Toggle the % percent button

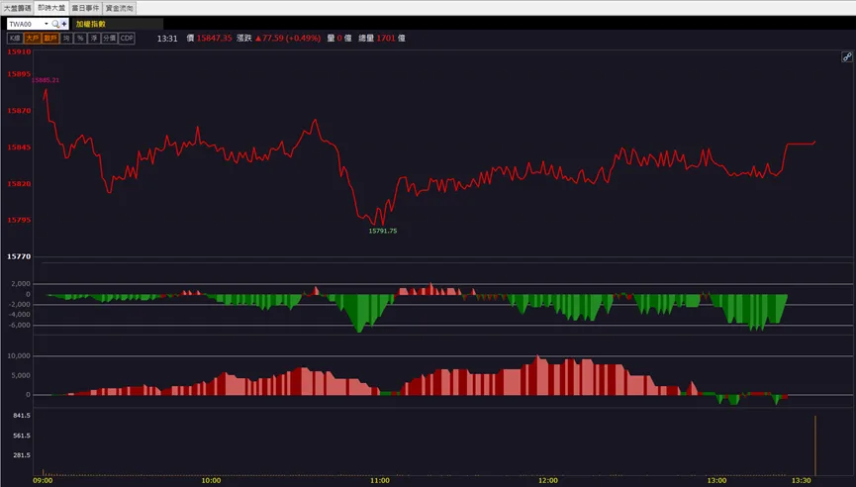80,39
